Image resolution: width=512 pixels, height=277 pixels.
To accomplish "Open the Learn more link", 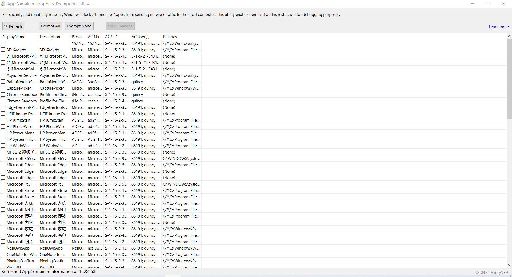I will pos(499,27).
